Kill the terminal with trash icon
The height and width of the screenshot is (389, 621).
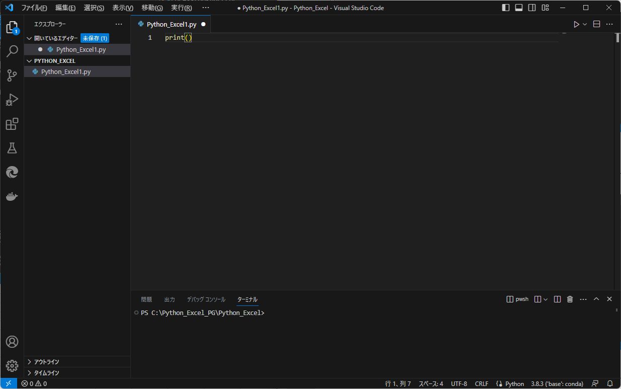[570, 299]
